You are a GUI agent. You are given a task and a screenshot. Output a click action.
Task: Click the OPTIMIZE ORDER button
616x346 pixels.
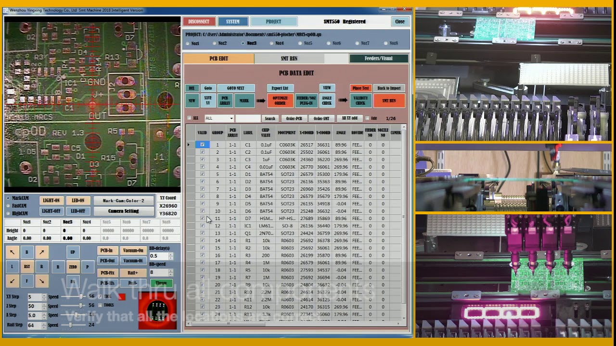coord(280,100)
